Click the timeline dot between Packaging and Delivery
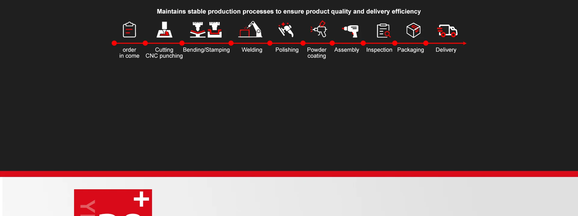Viewport: 578px width, 216px height. [426, 43]
